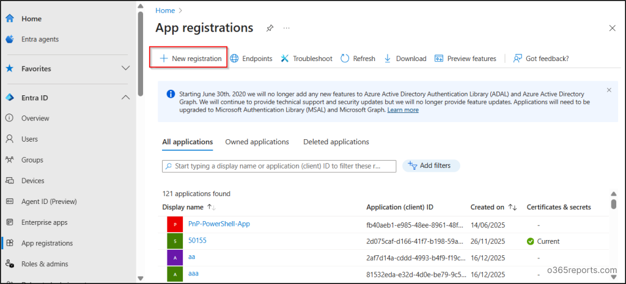The image size is (626, 284).
Task: Collapse the Entra ID section chevron
Action: coord(125,97)
